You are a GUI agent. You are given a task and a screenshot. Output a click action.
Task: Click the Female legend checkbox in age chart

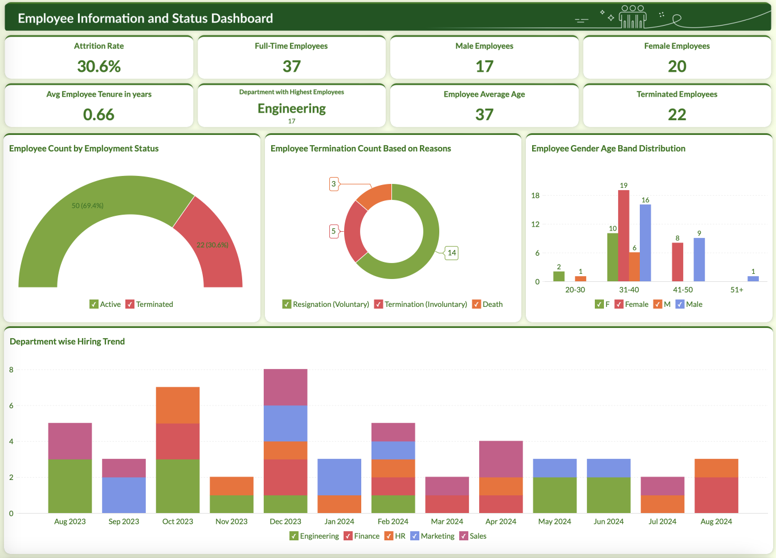[619, 304]
